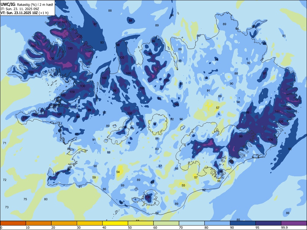Pick the 95–99.9 indigo legend swatch
The height and width of the screenshot is (230, 307).
coord(268,223)
